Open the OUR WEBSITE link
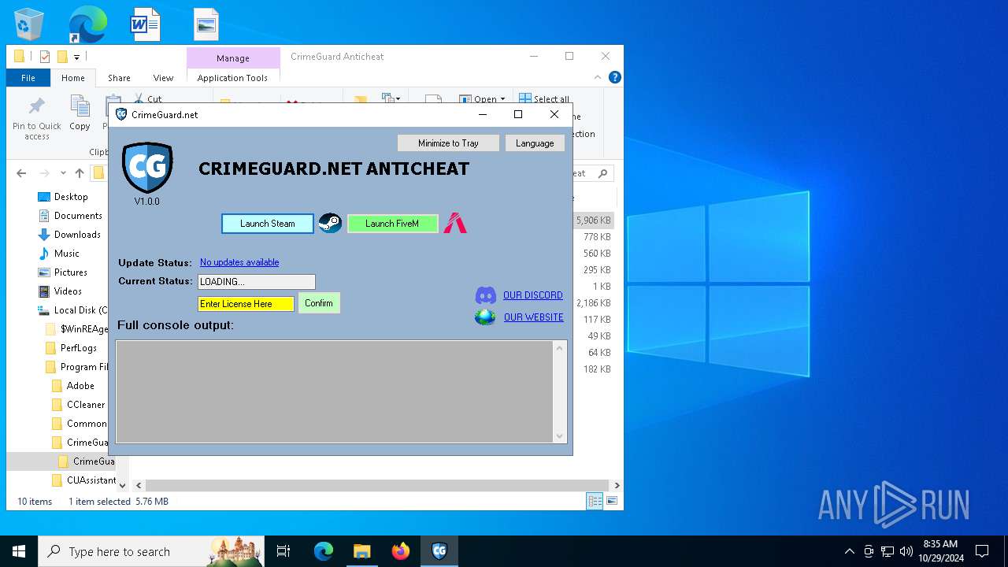 tap(534, 317)
